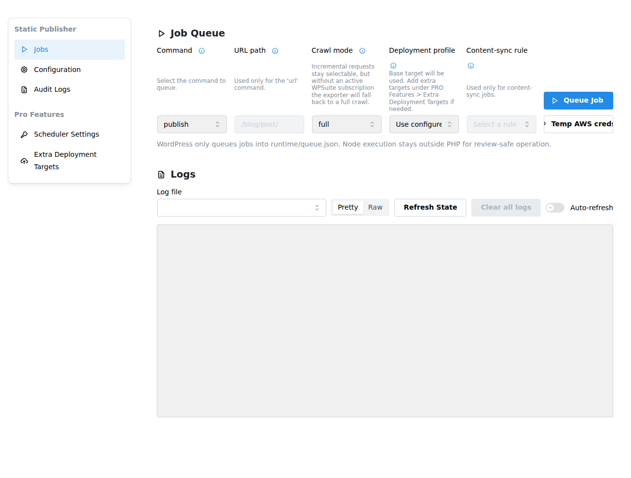Switch log view to Raw
This screenshot has width=631, height=478.
click(x=375, y=207)
